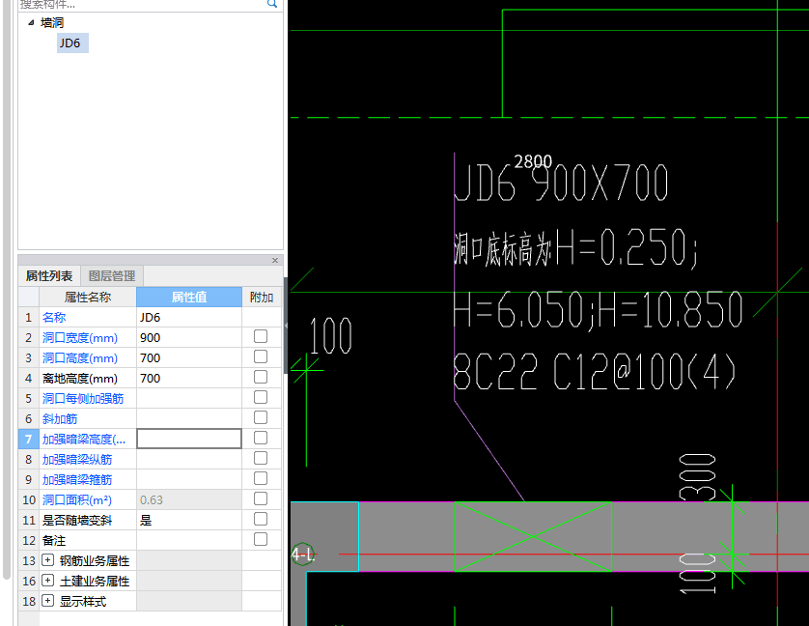Screen dimensions: 809x626
Task: Click the 斜加筋 property name
Action: point(60,419)
